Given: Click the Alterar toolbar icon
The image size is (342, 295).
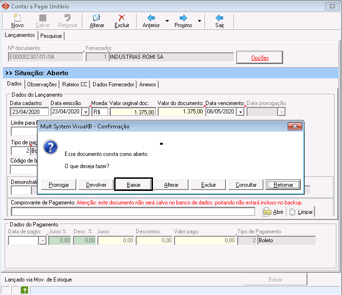Looking at the screenshot, I should tap(96, 18).
